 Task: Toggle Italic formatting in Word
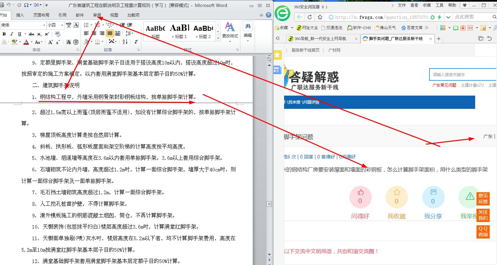point(12,34)
